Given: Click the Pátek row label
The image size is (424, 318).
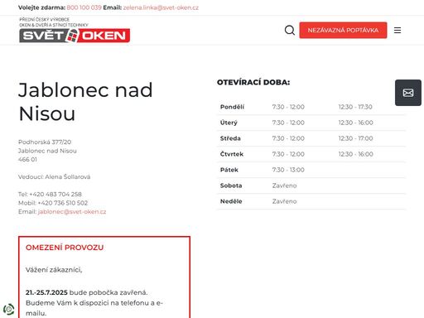Looking at the screenshot, I should pos(229,170).
